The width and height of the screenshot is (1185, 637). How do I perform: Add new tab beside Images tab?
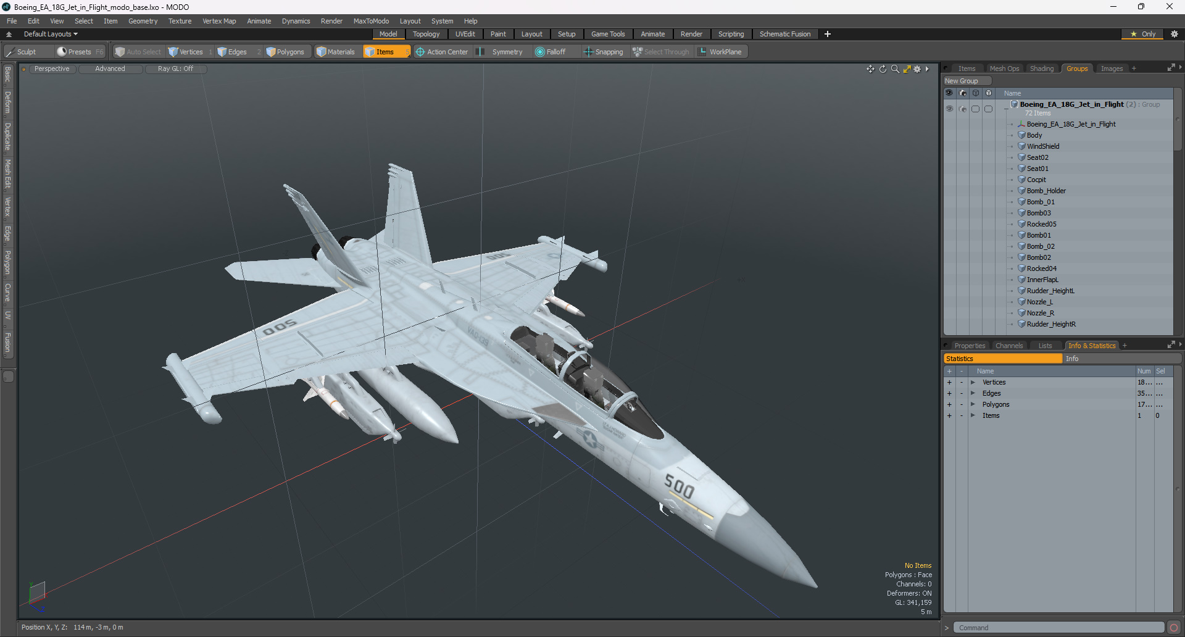[x=1134, y=69]
